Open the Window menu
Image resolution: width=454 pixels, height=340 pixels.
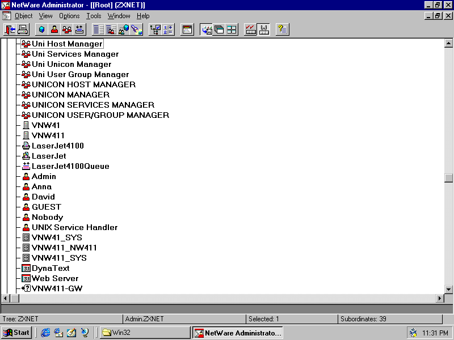pyautogui.click(x=119, y=16)
